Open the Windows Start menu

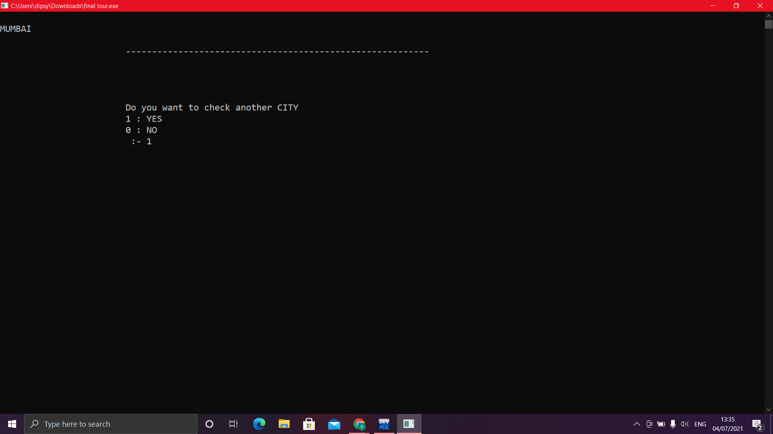tap(12, 424)
